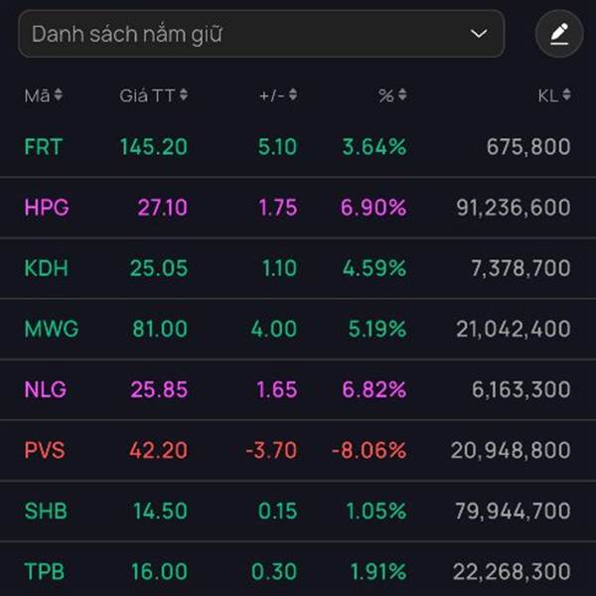
Task: Sort by the Mã column arrows
Action: (x=59, y=95)
